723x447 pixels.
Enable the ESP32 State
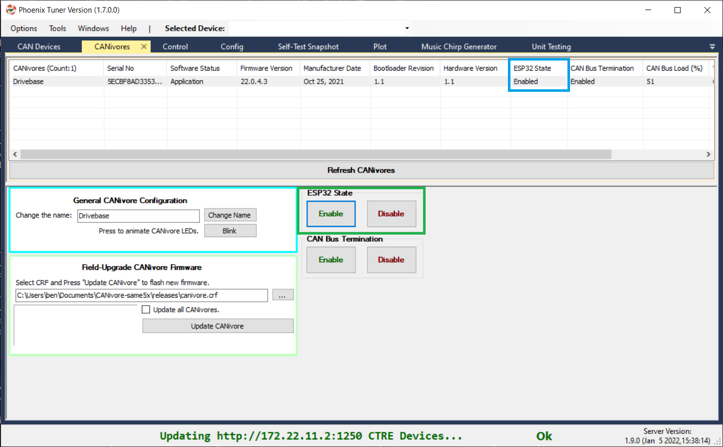(x=331, y=214)
